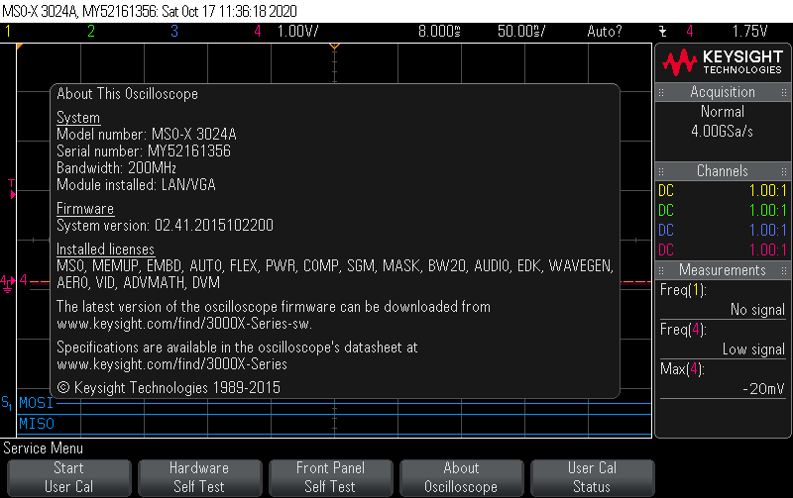The height and width of the screenshot is (498, 793).
Task: Click the Measurements panel left grip icon
Action: (x=661, y=270)
